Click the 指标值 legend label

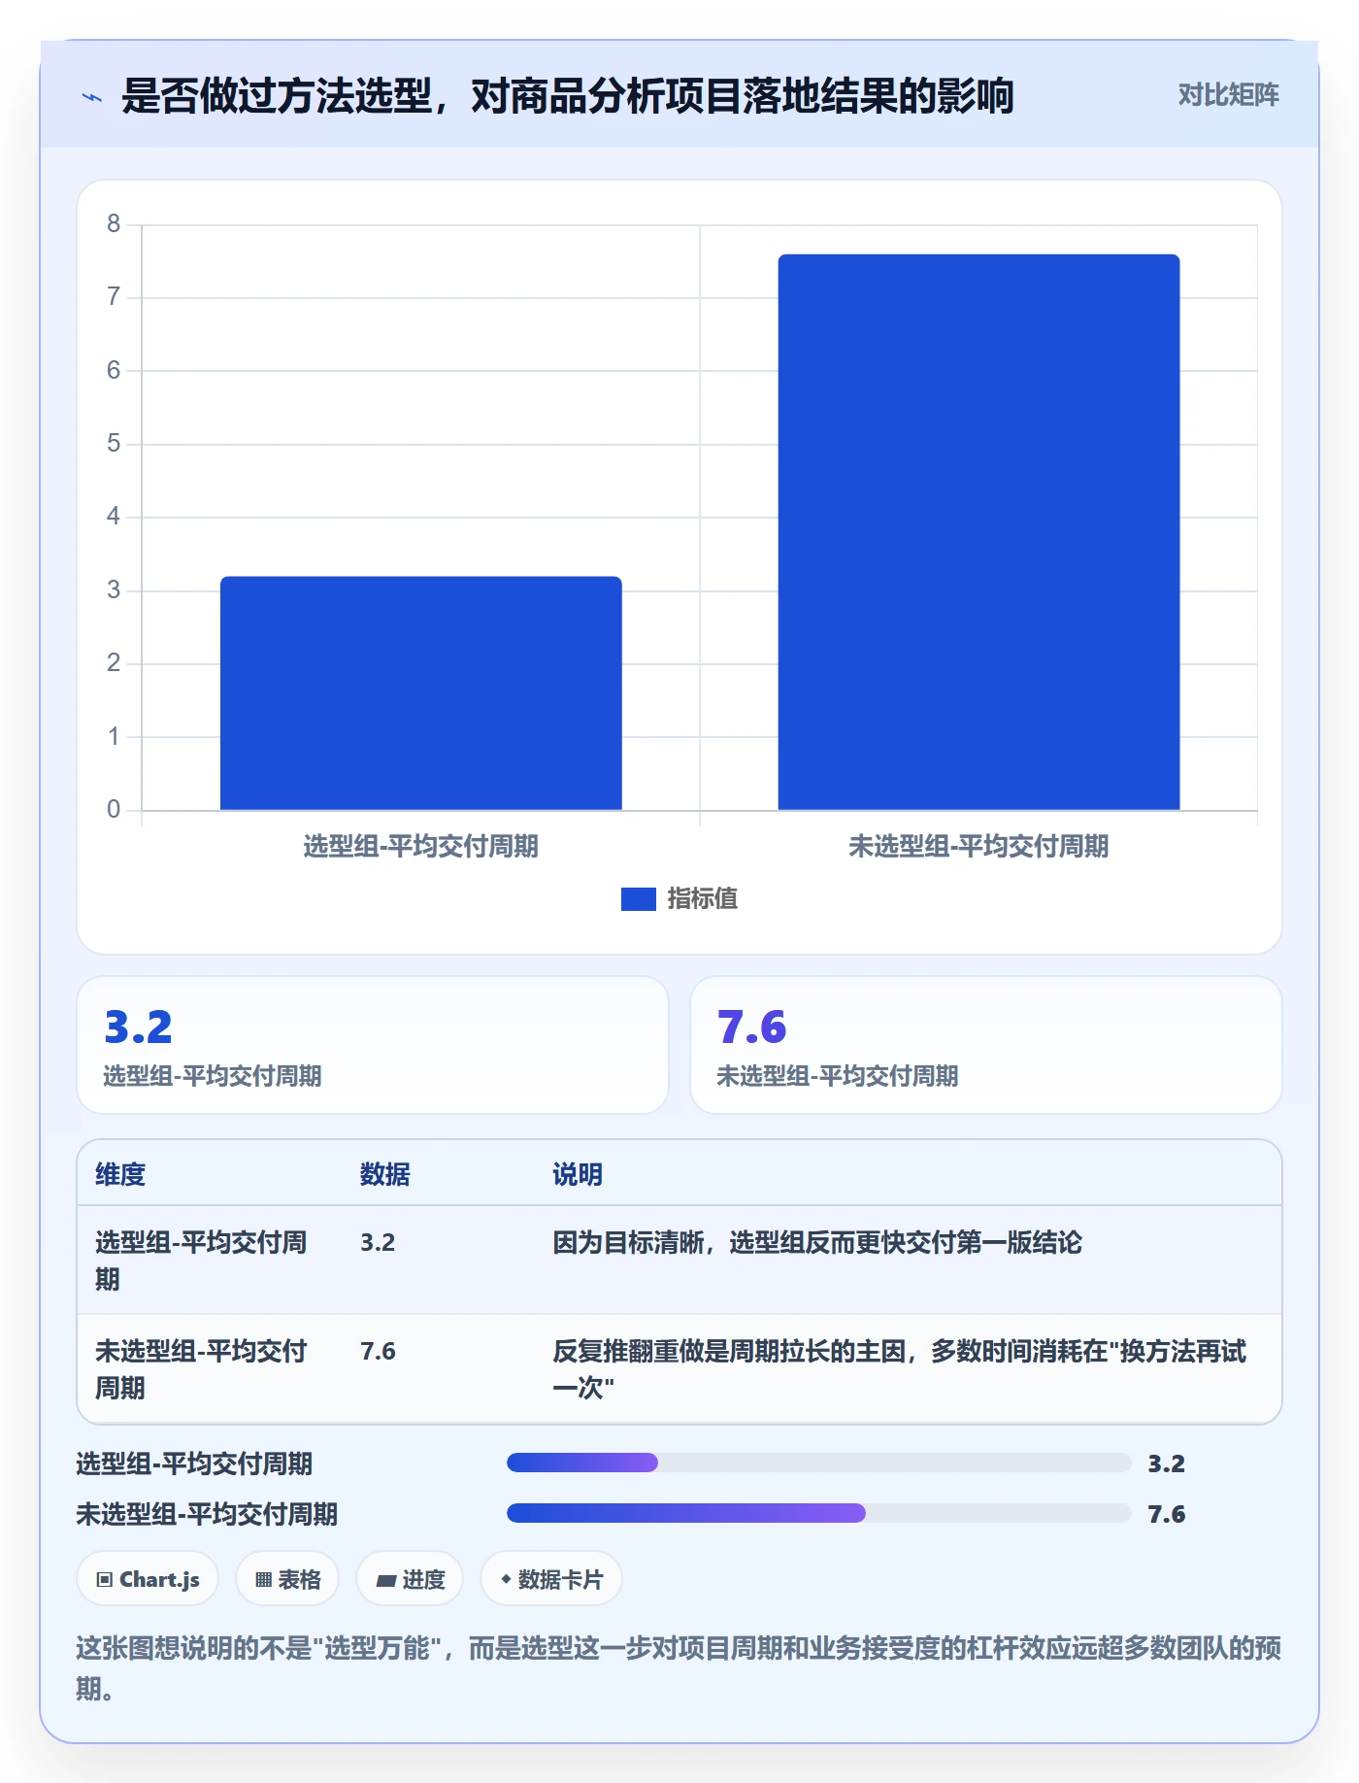(x=702, y=899)
